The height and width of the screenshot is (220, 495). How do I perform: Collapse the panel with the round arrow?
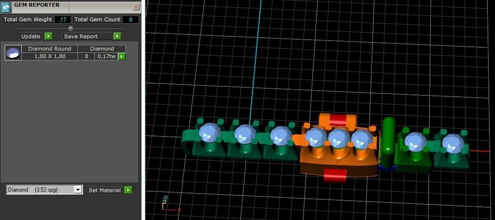(x=71, y=28)
